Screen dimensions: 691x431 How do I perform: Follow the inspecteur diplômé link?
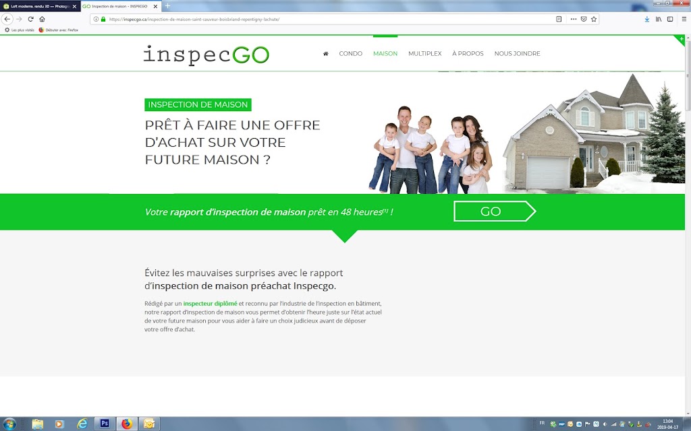pos(211,304)
